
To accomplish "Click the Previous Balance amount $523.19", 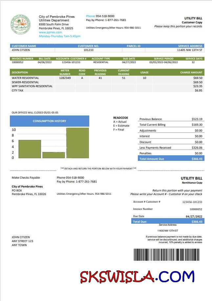I will click(197, 119).
